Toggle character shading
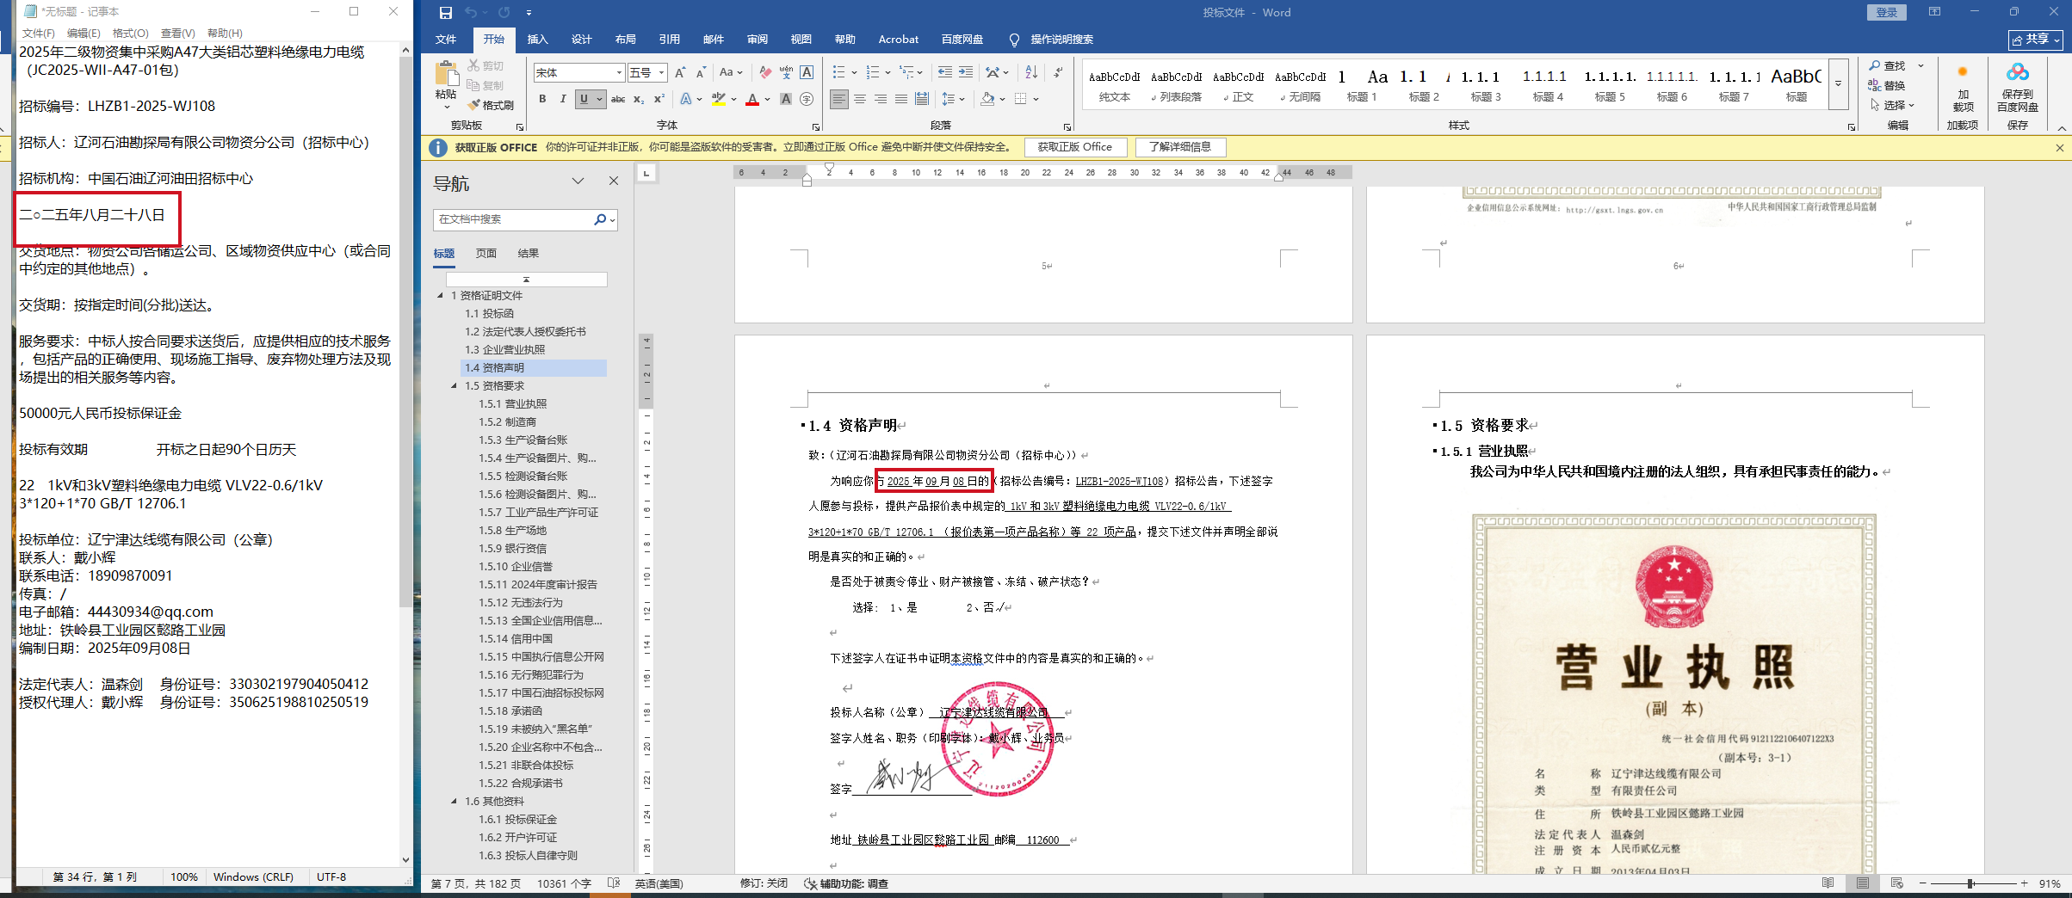Image resolution: width=2072 pixels, height=898 pixels. coord(786,99)
